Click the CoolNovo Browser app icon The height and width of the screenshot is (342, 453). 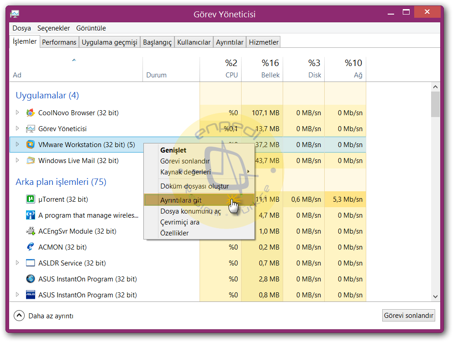[x=30, y=112]
